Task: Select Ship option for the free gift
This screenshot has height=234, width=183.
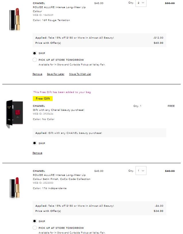Action: (x=35, y=143)
